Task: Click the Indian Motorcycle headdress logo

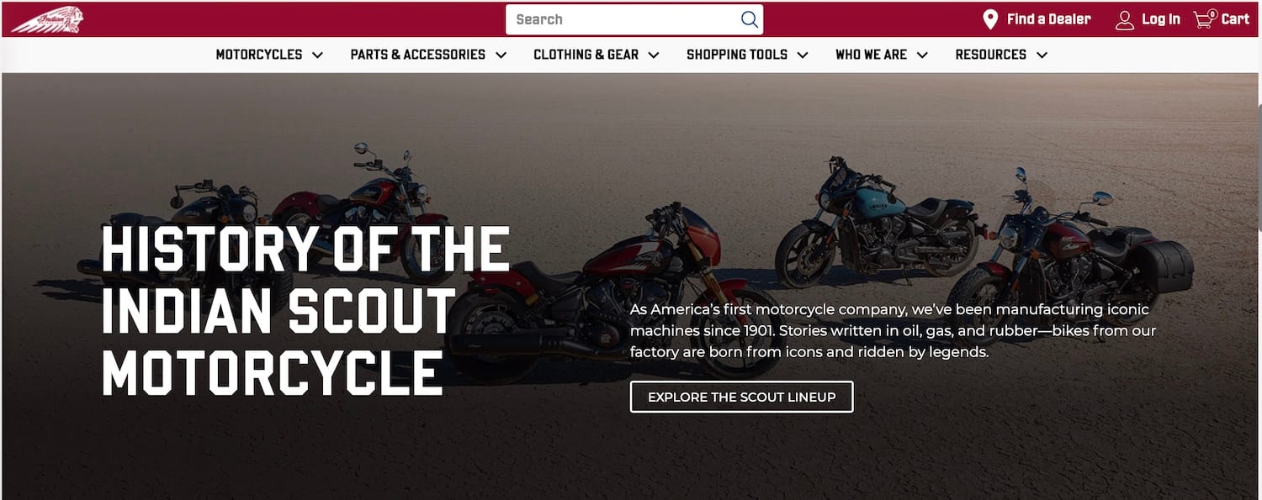Action: click(47, 19)
